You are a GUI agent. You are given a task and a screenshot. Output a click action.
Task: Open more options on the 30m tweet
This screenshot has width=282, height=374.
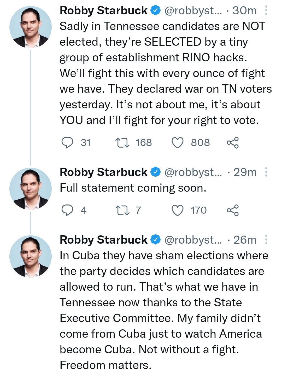pos(266,10)
